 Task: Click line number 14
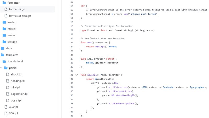point(72,6)
